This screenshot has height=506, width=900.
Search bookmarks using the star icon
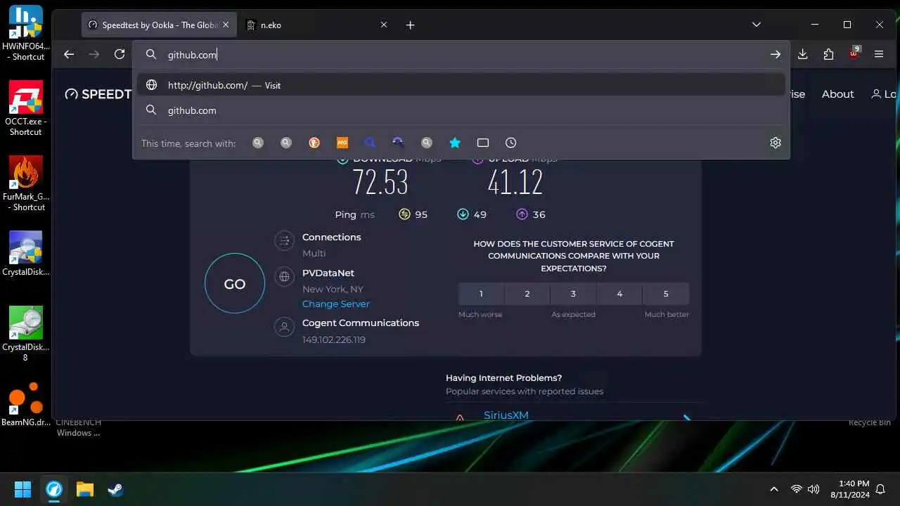tap(455, 143)
